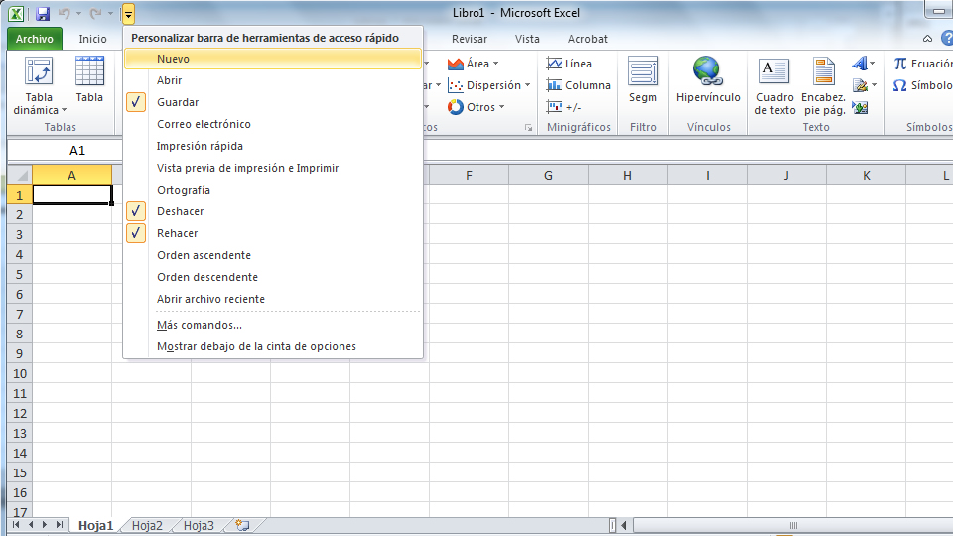Open the charts group dialog launcher
The image size is (953, 536).
pos(528,128)
